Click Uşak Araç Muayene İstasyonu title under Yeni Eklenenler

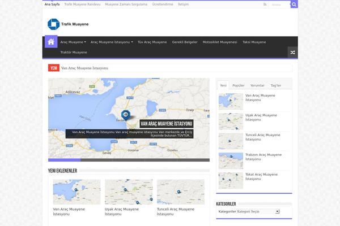coord(122,212)
